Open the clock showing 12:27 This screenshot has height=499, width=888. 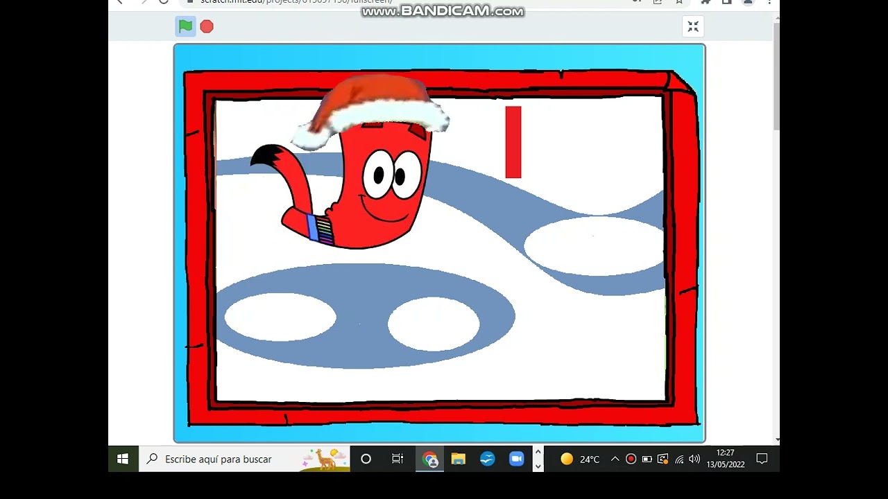(726, 459)
